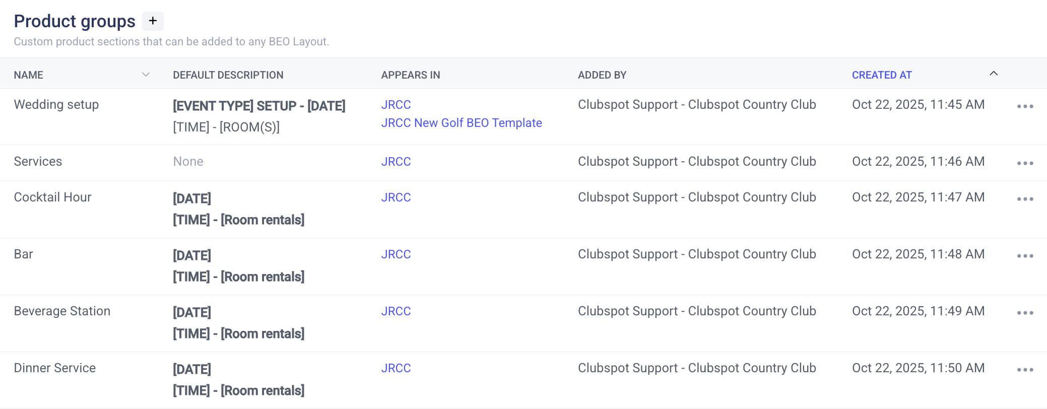Open JRCC New Golf BEO Template link
This screenshot has height=409, width=1047.
(461, 123)
